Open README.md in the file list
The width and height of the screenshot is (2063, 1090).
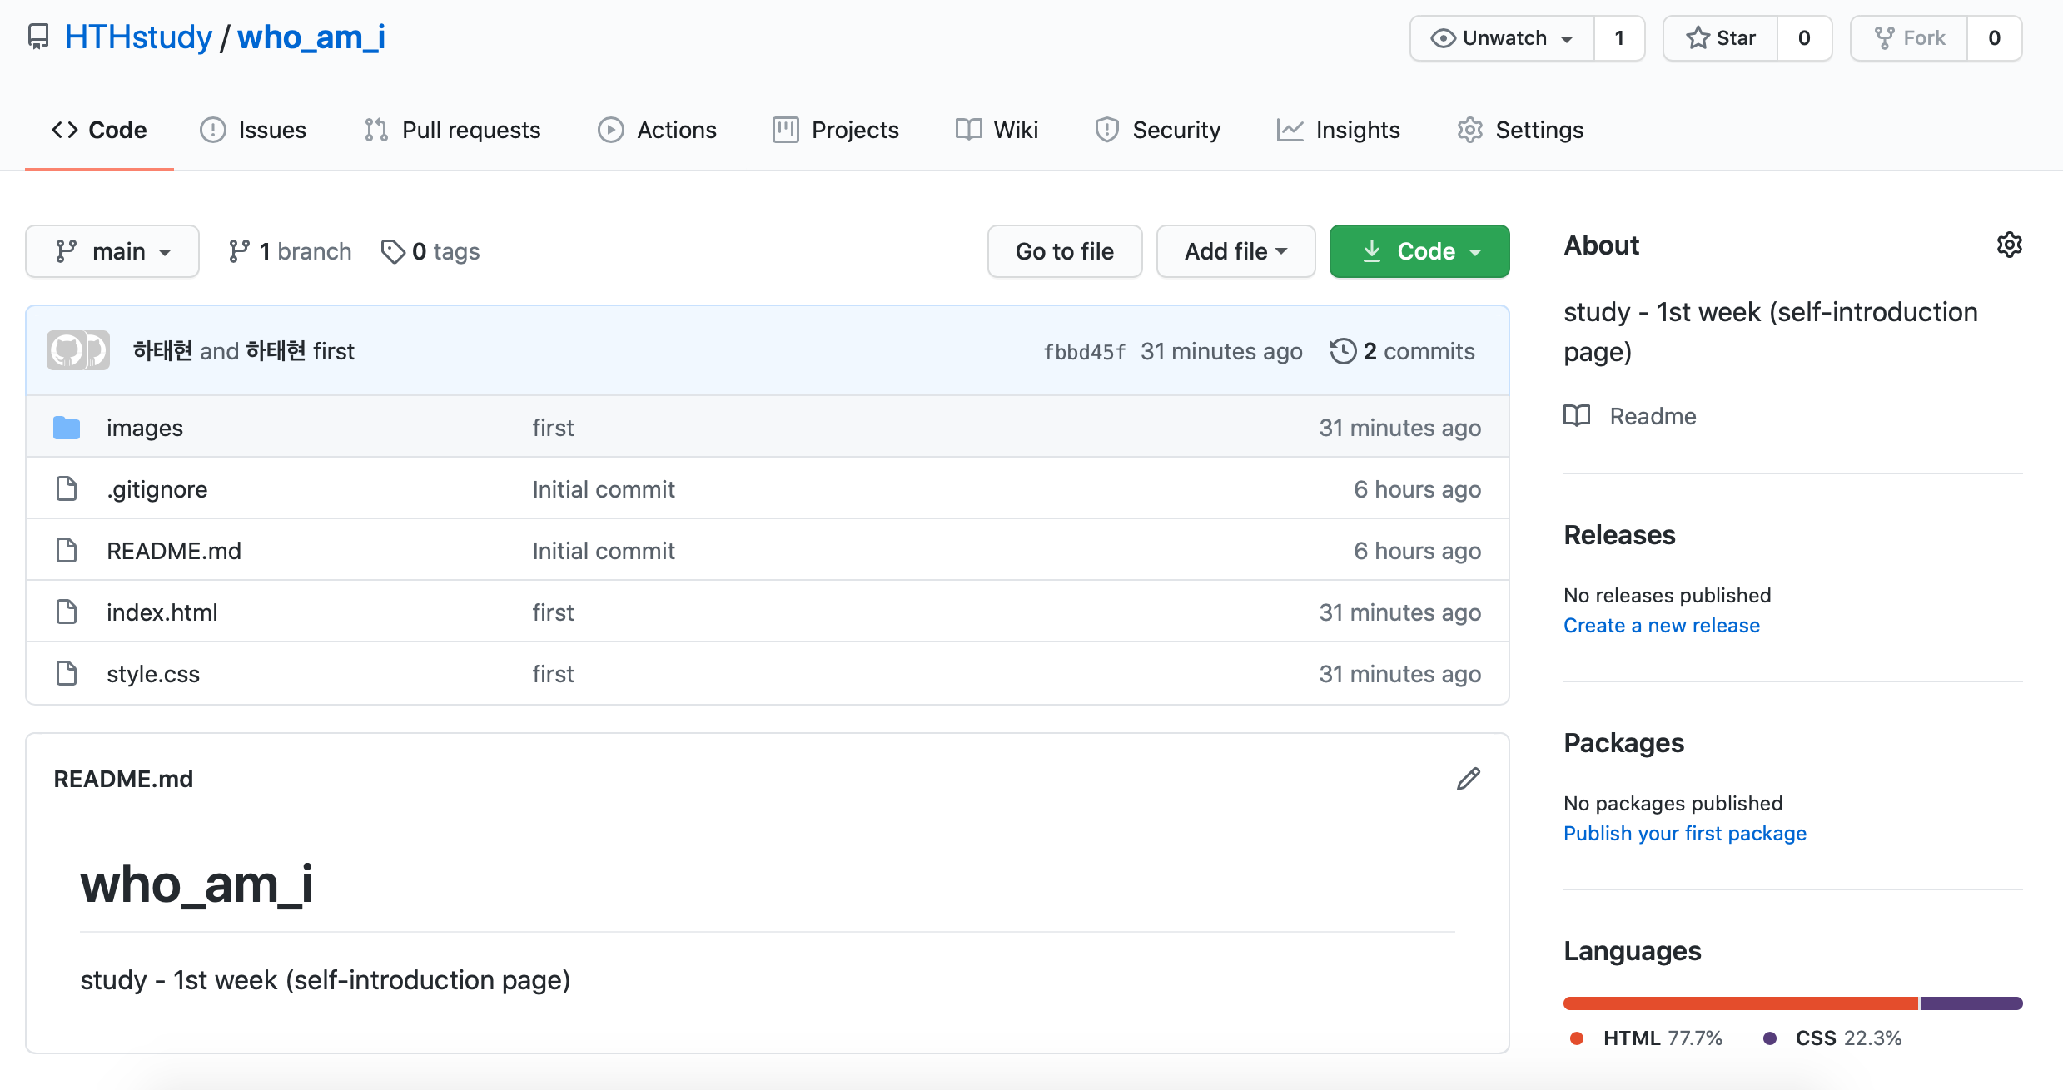pos(174,551)
